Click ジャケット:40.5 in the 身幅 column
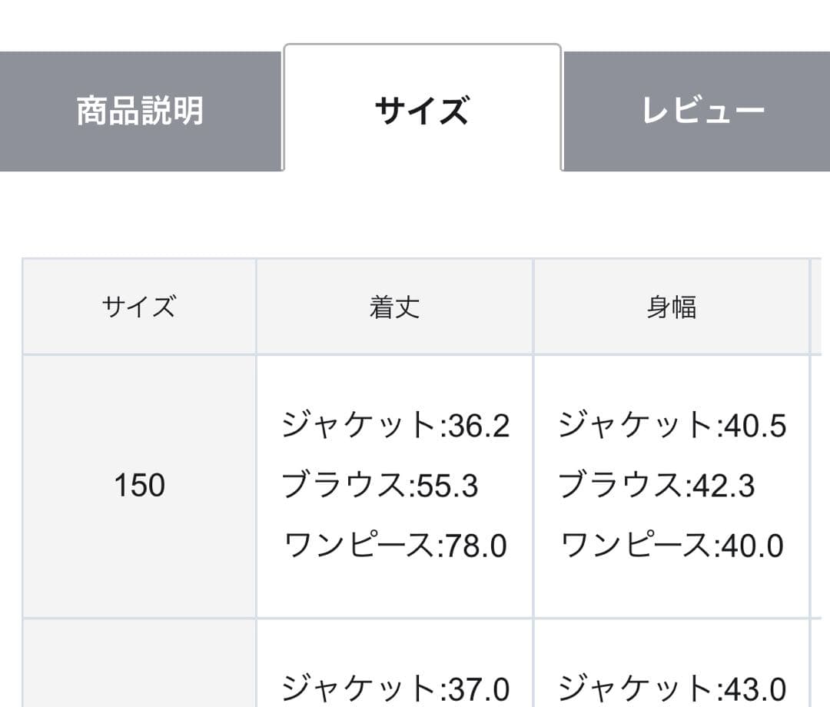Screen dimensions: 830x707 (672, 426)
